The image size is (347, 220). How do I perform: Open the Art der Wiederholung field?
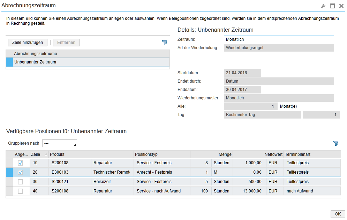[x=279, y=48]
